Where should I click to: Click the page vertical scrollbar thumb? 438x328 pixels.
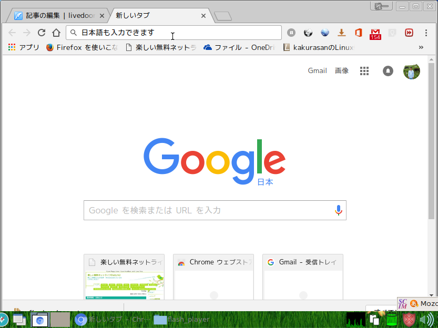tap(431, 141)
